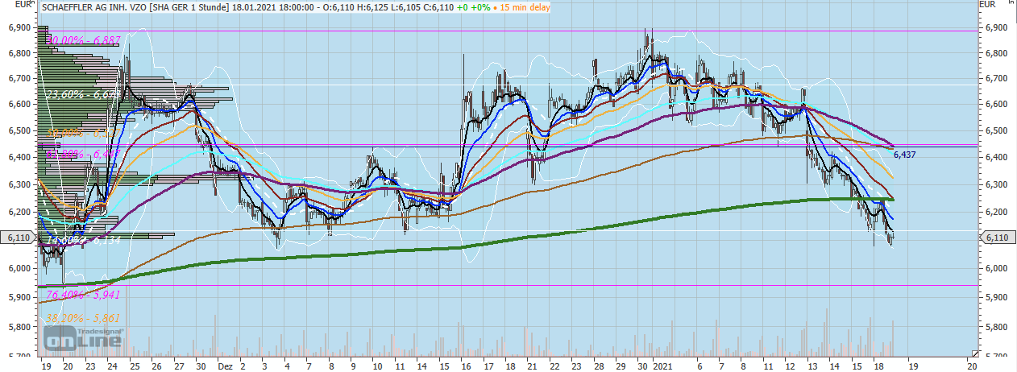1017x372 pixels.
Task: Click the 6,110 price tag on left axis
Action: click(19, 238)
